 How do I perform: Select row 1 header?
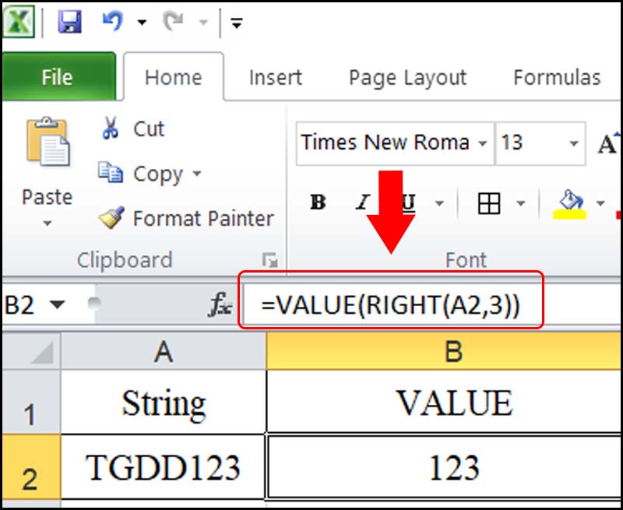pos(31,402)
